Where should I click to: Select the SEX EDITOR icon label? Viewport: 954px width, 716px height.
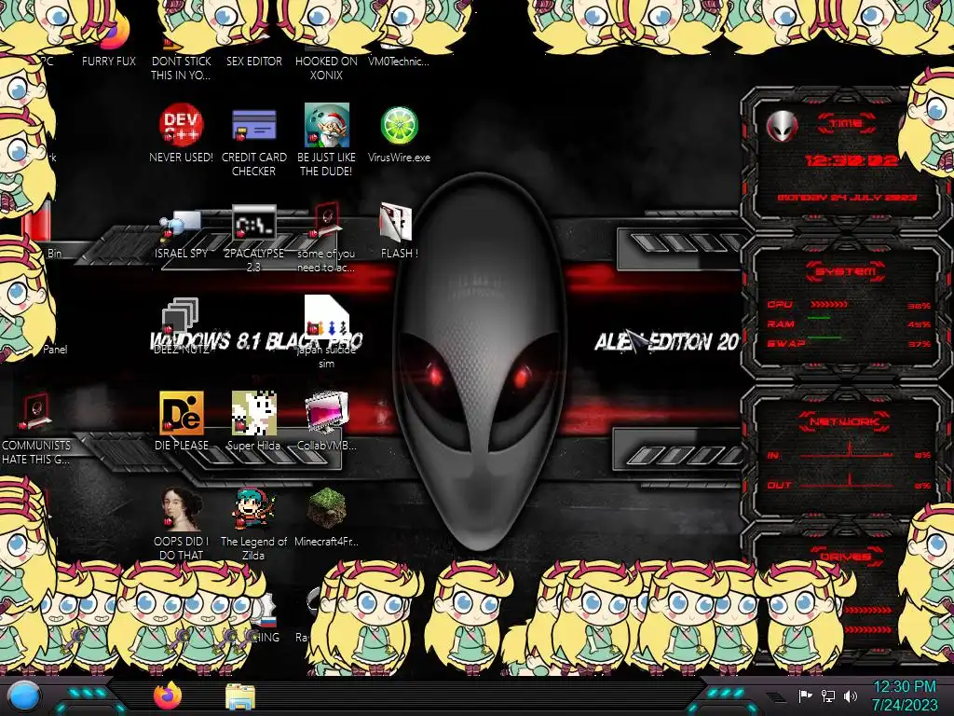coord(253,62)
